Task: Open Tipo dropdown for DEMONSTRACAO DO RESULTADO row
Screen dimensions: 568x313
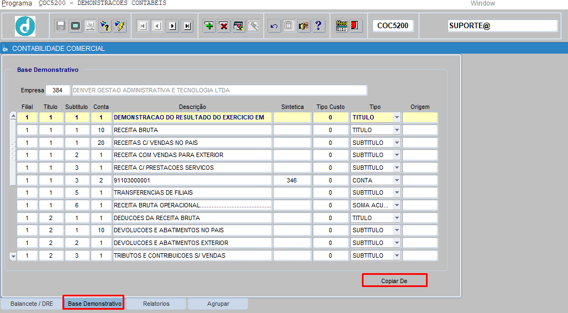Action: (x=397, y=117)
